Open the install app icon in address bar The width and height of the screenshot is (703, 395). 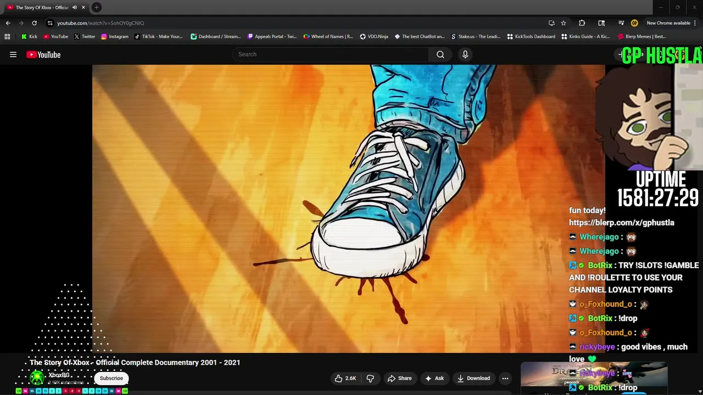[x=551, y=23]
